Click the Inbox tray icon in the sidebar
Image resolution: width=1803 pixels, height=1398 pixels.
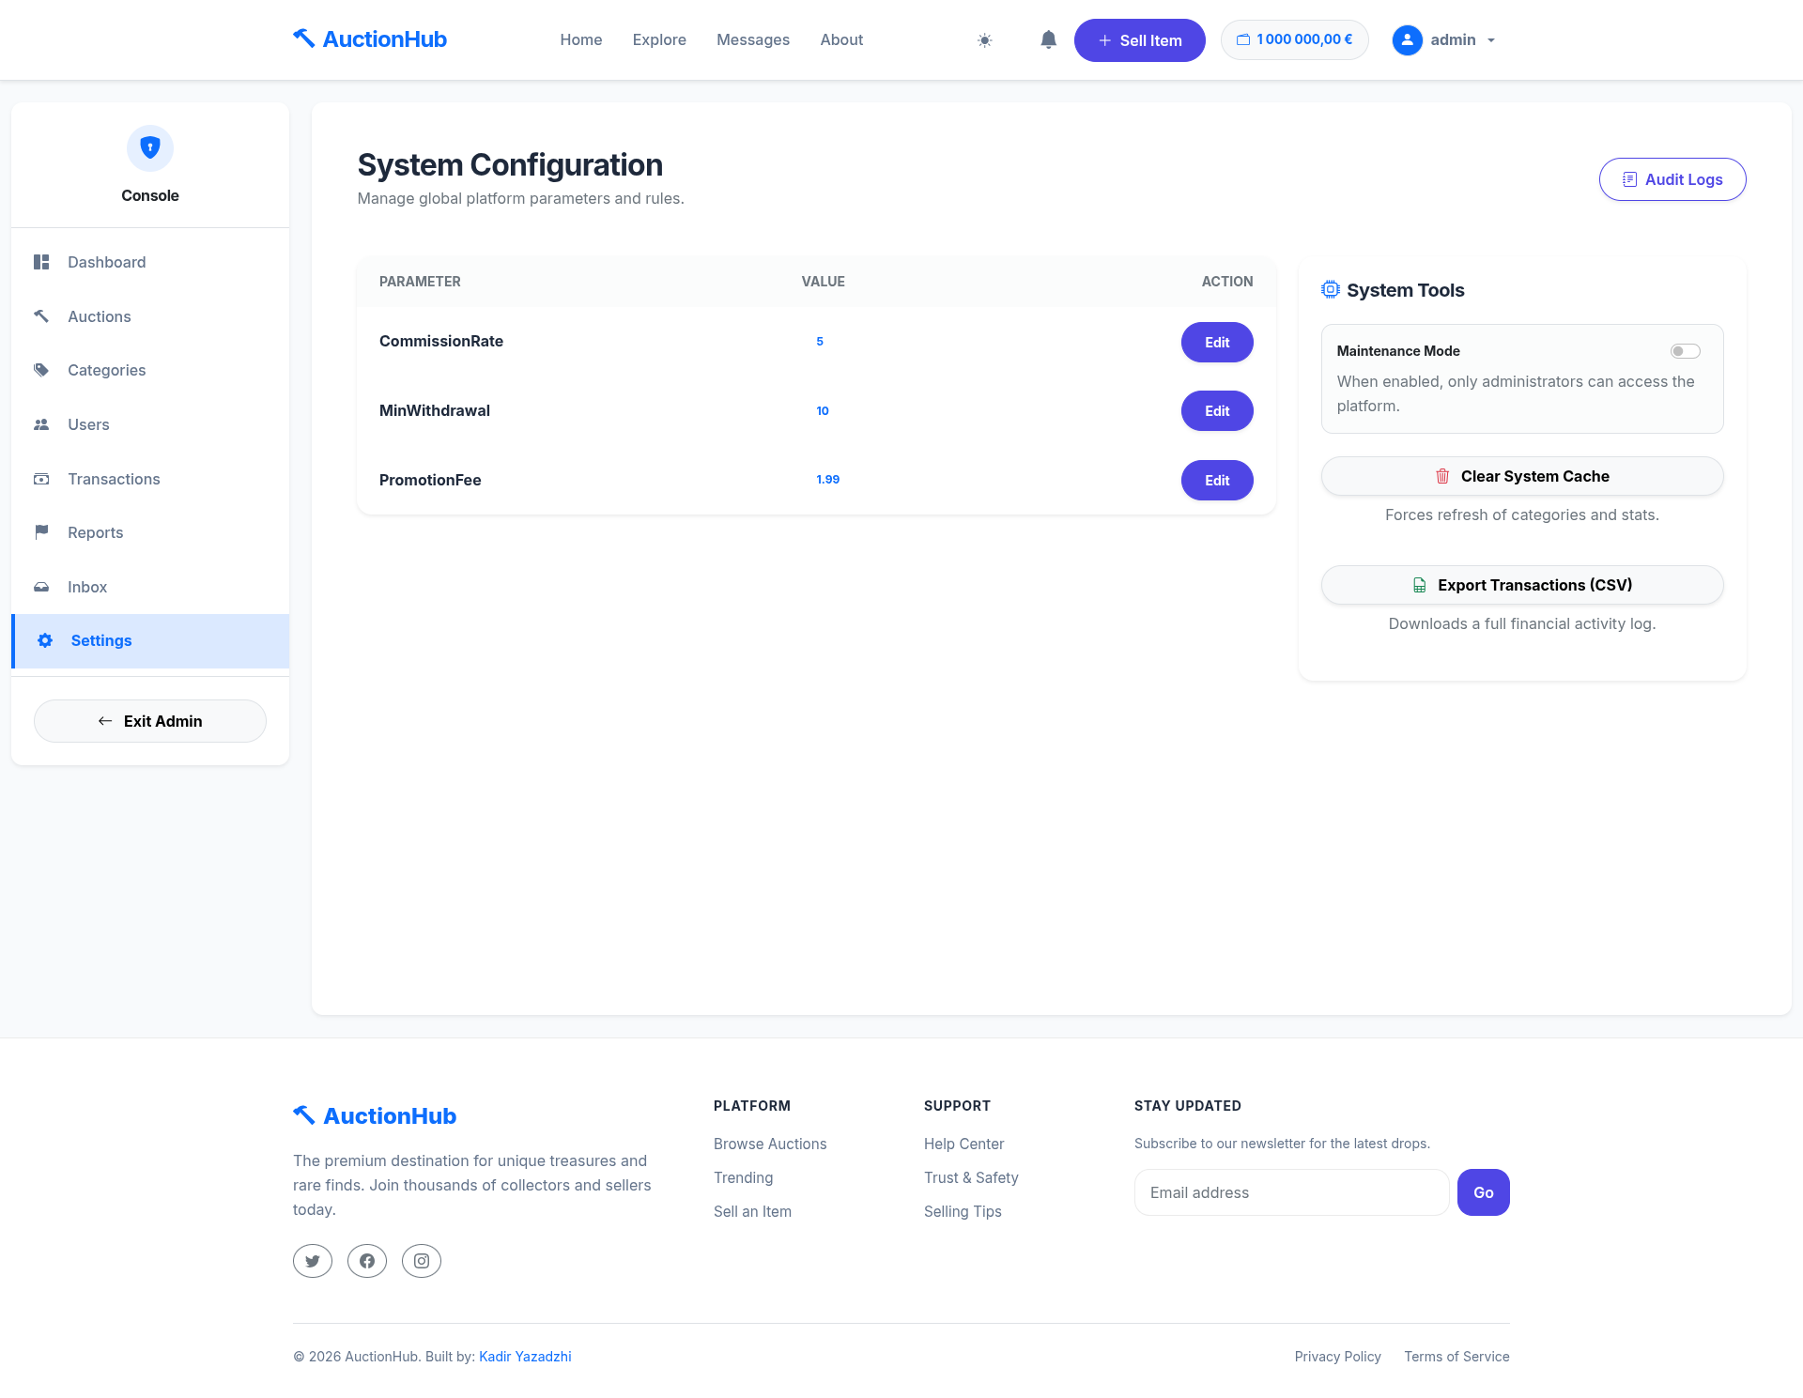click(x=41, y=587)
